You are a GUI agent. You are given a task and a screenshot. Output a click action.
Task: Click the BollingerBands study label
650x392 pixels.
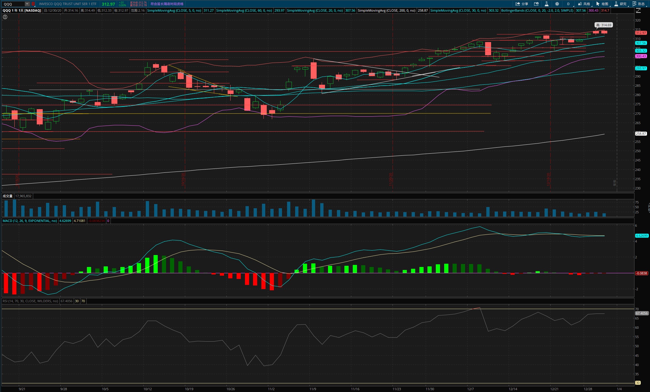(x=537, y=10)
